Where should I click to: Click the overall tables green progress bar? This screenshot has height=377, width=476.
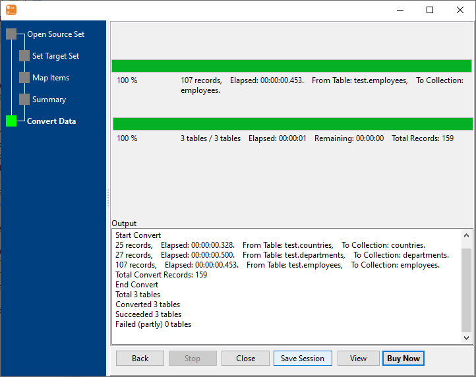pos(293,124)
